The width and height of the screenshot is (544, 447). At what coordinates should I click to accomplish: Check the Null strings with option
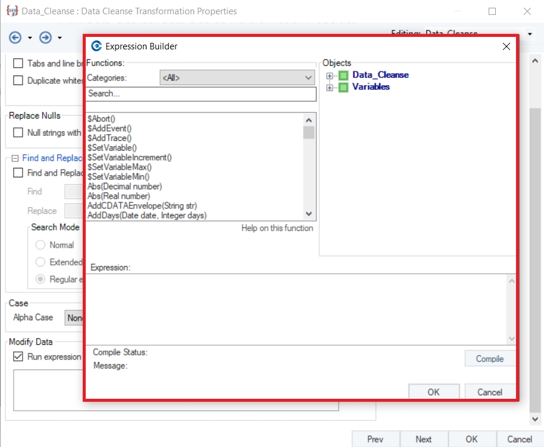click(18, 133)
